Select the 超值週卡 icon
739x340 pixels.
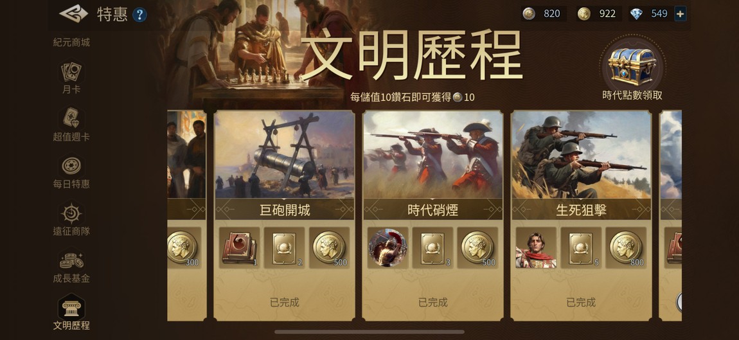tap(71, 118)
